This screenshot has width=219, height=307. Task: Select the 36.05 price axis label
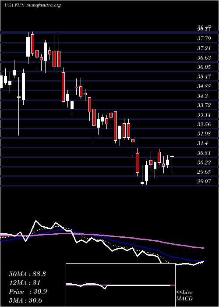[x=204, y=67]
